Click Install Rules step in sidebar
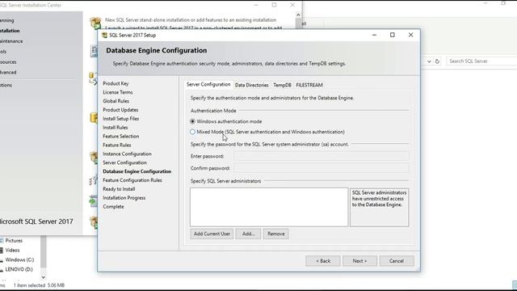The image size is (517, 291). (x=115, y=128)
